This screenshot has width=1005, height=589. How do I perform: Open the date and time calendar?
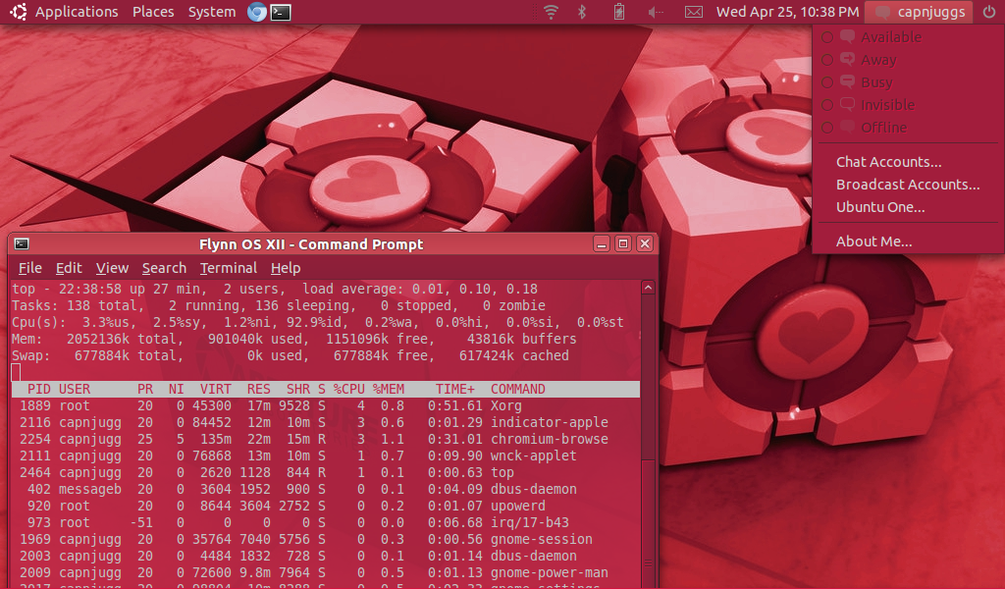tap(788, 12)
